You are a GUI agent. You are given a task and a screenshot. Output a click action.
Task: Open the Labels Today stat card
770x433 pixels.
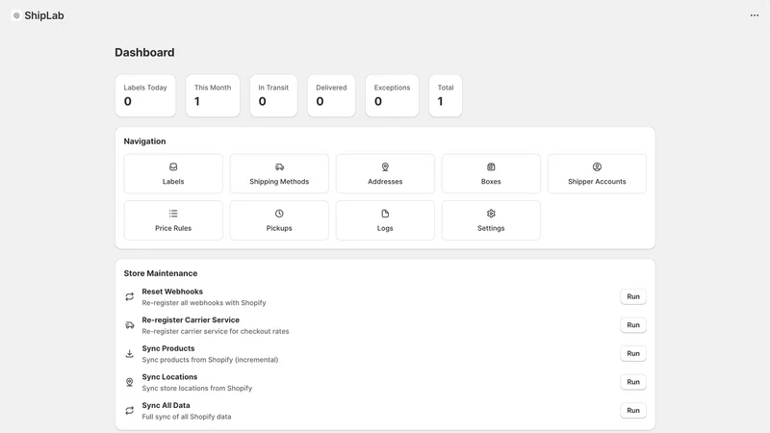click(x=145, y=95)
